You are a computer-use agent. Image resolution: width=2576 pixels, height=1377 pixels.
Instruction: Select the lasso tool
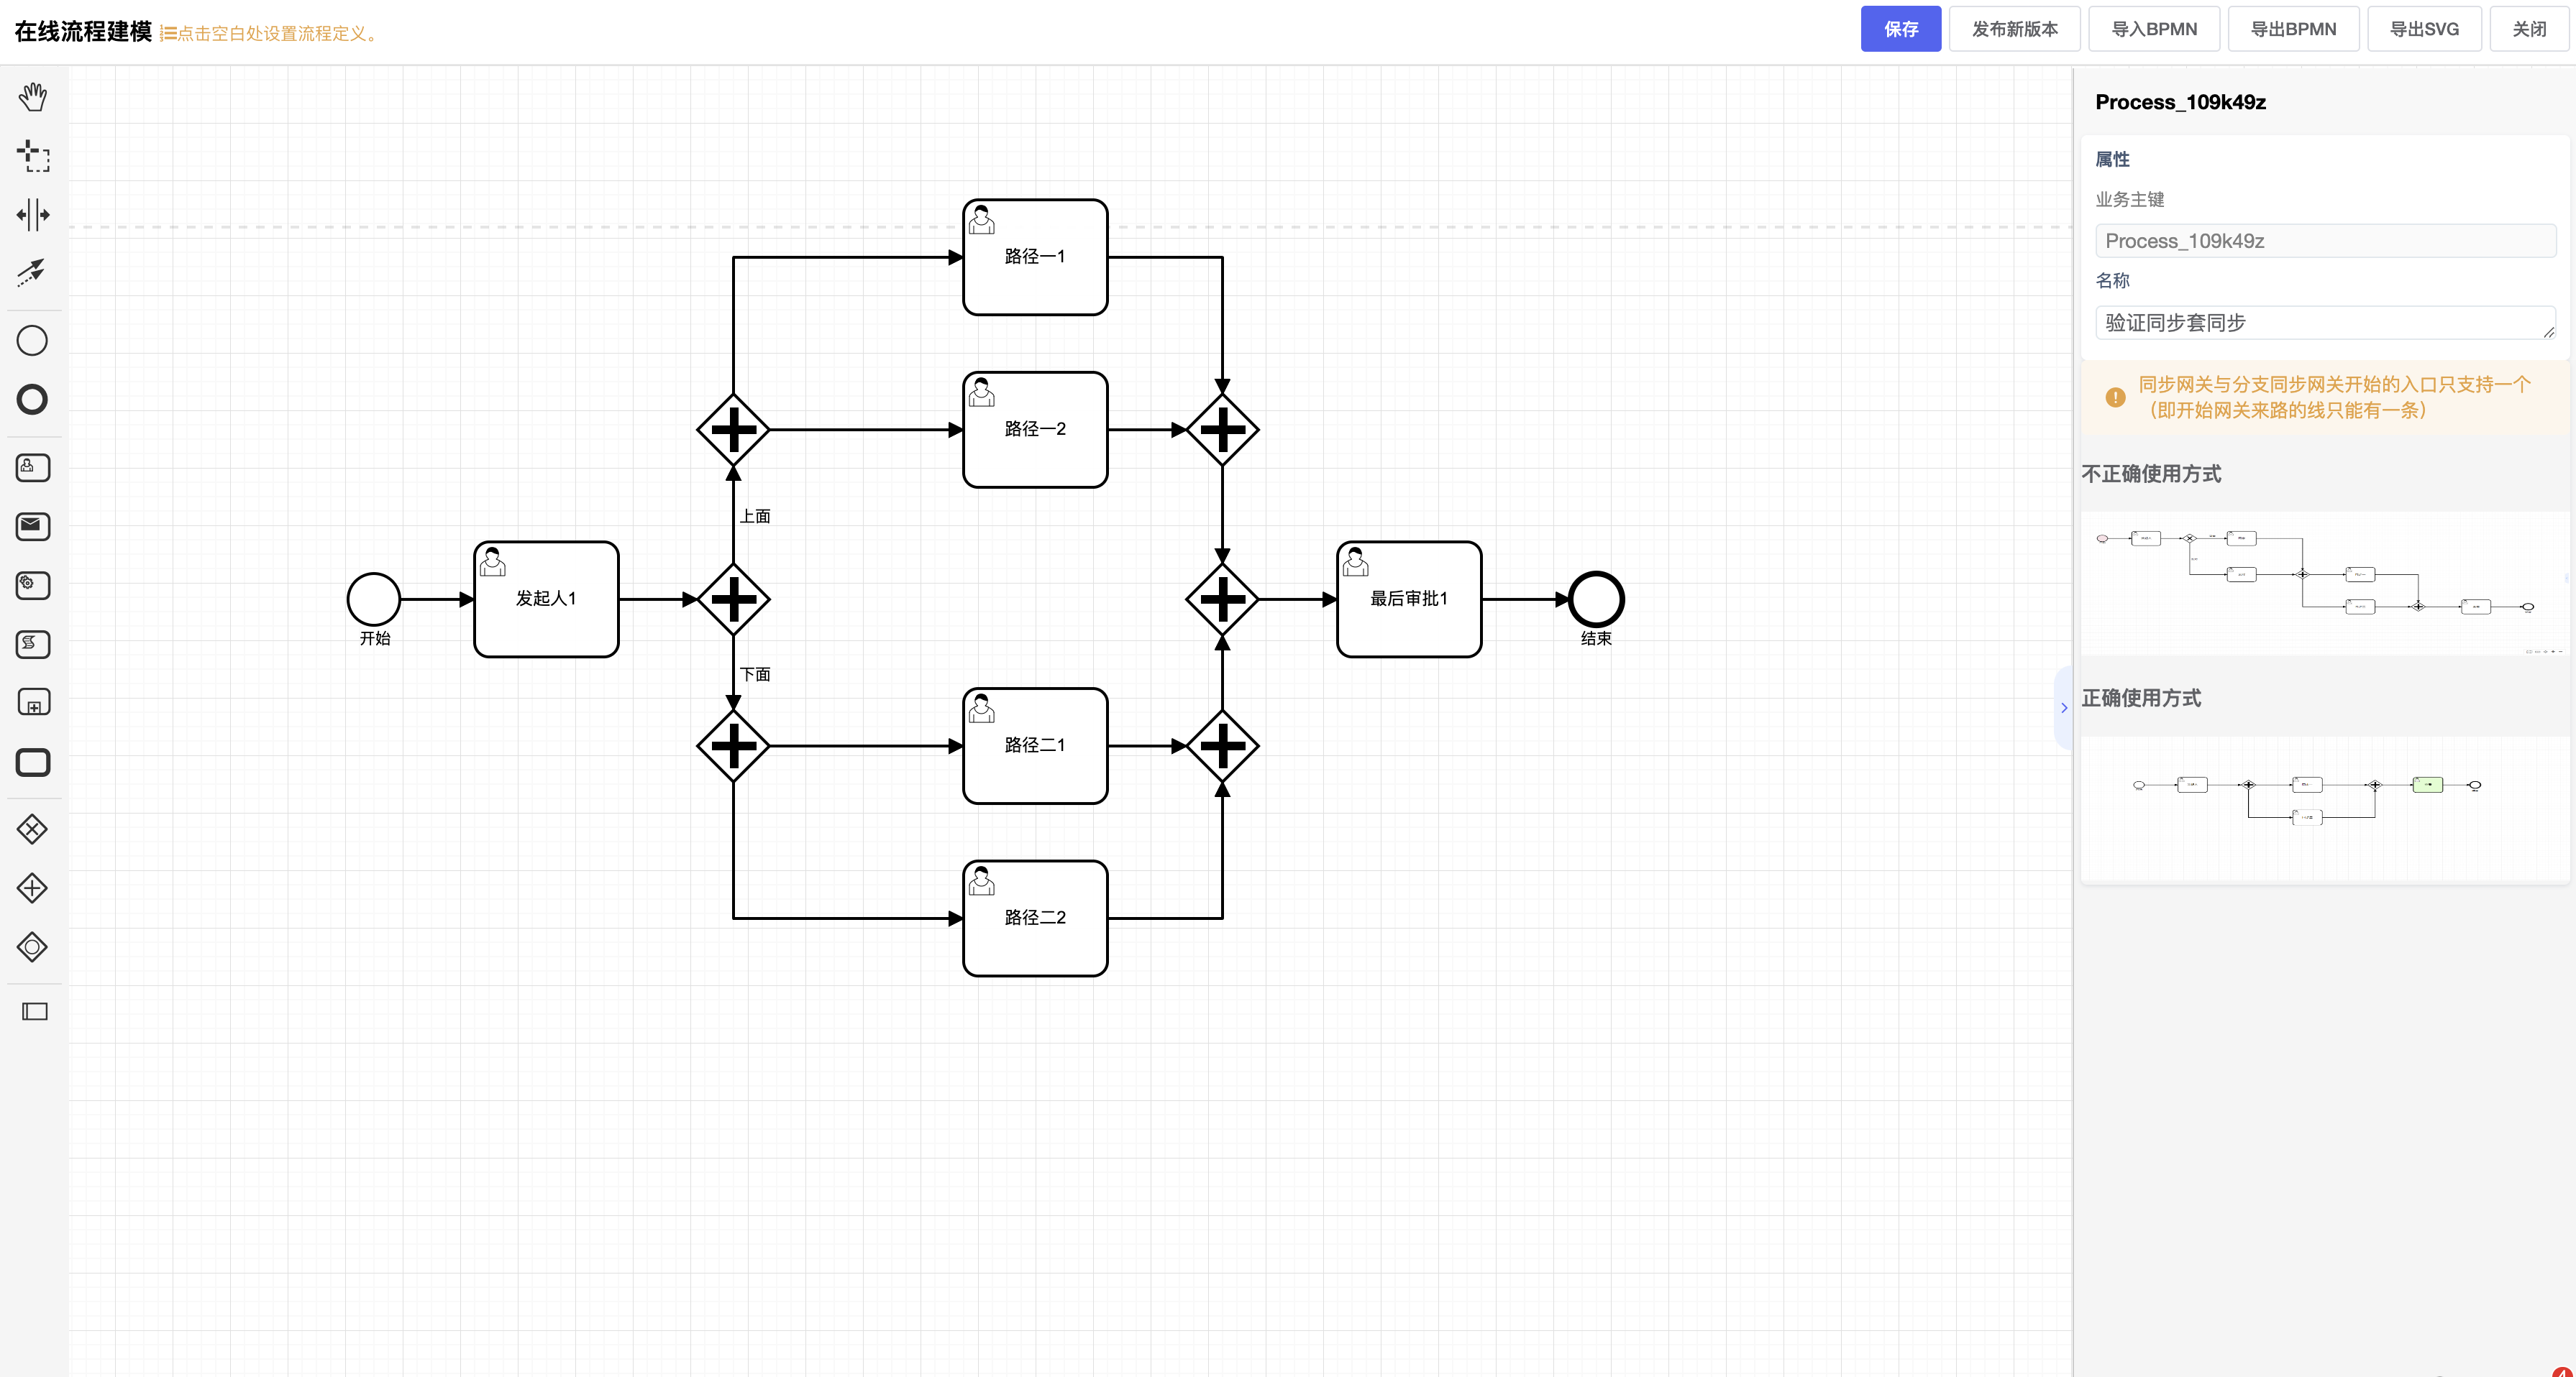point(33,156)
